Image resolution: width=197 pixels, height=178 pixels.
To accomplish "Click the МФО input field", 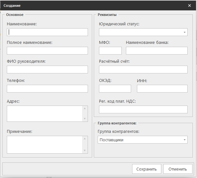I will (110, 51).
